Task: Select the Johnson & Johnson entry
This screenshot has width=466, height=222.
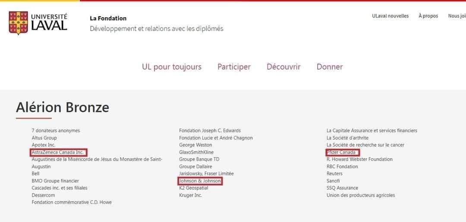Action: (200, 181)
